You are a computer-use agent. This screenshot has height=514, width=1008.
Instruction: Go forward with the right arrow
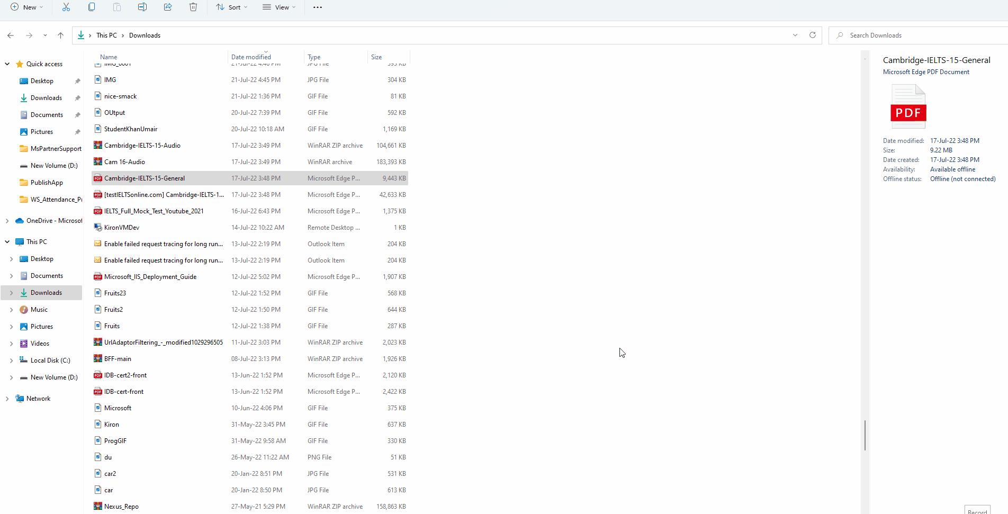29,35
